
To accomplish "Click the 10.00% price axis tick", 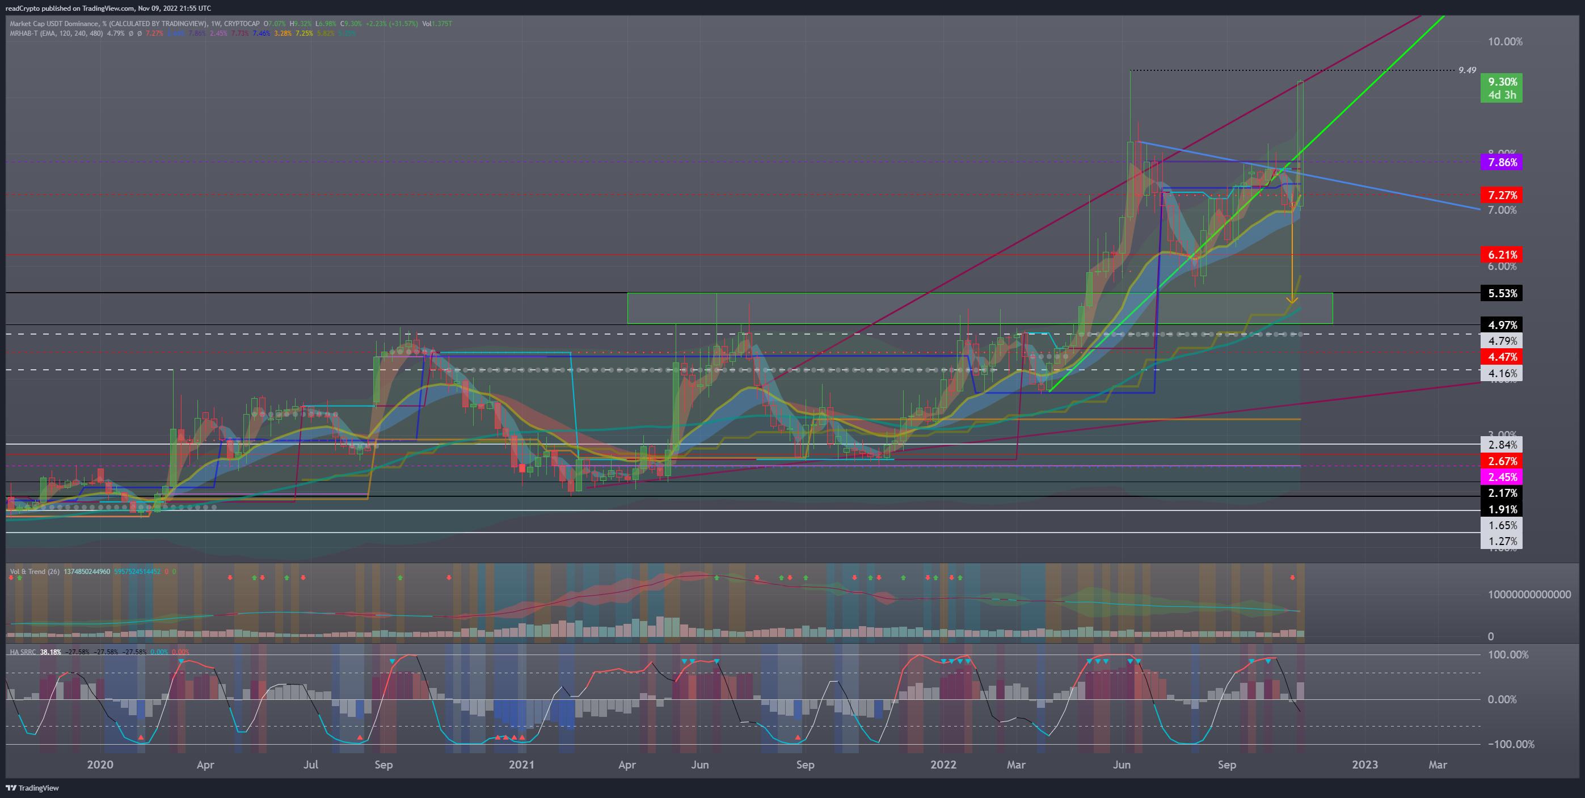I will click(x=1505, y=42).
